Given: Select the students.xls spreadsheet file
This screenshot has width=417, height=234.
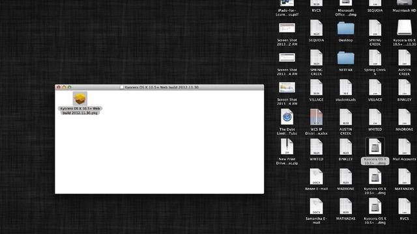Looking at the screenshot, I should pyautogui.click(x=346, y=88).
